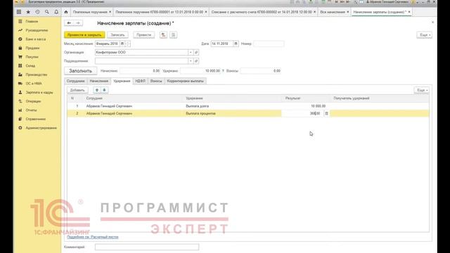Switch to the Взносы tab
This screenshot has width=450, height=253.
pos(156,82)
